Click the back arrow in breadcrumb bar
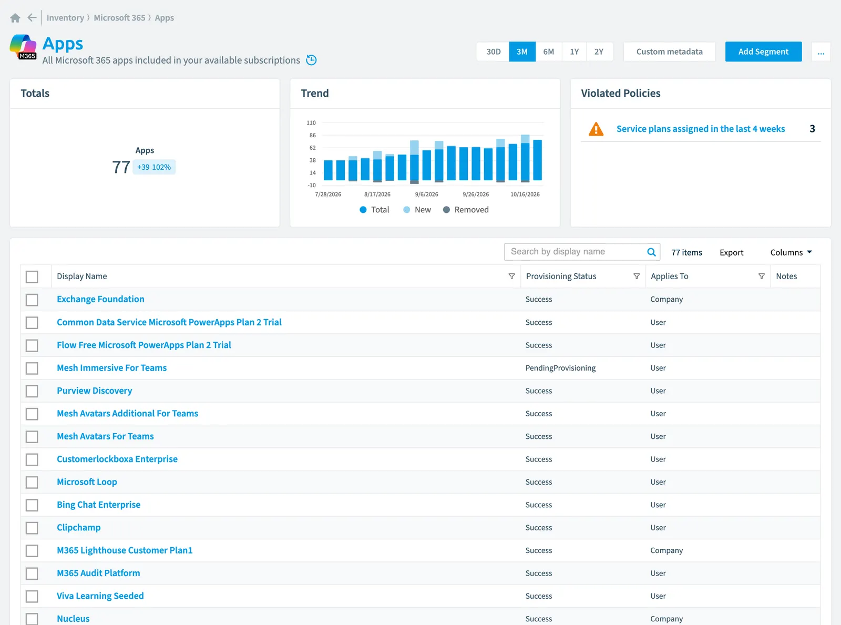Screen dimensions: 841x625 click(x=32, y=17)
